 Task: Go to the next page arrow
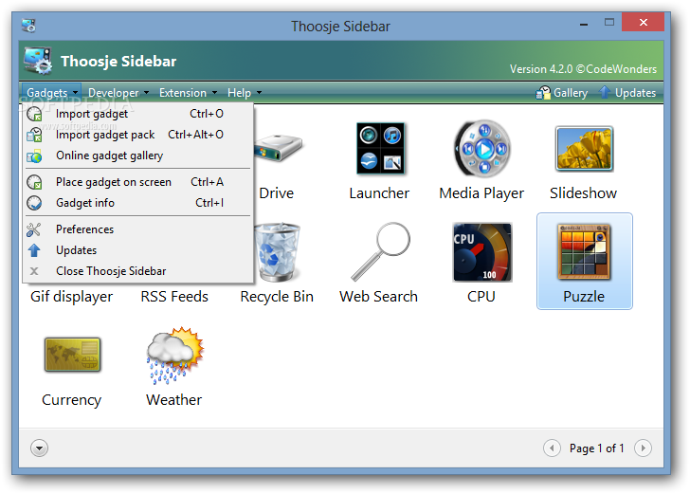[643, 448]
